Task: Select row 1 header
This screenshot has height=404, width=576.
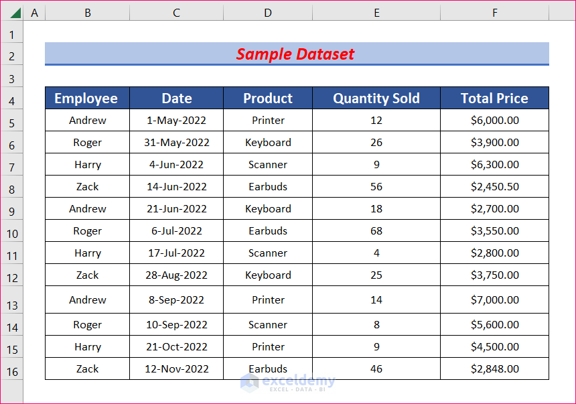Action: pyautogui.click(x=12, y=32)
